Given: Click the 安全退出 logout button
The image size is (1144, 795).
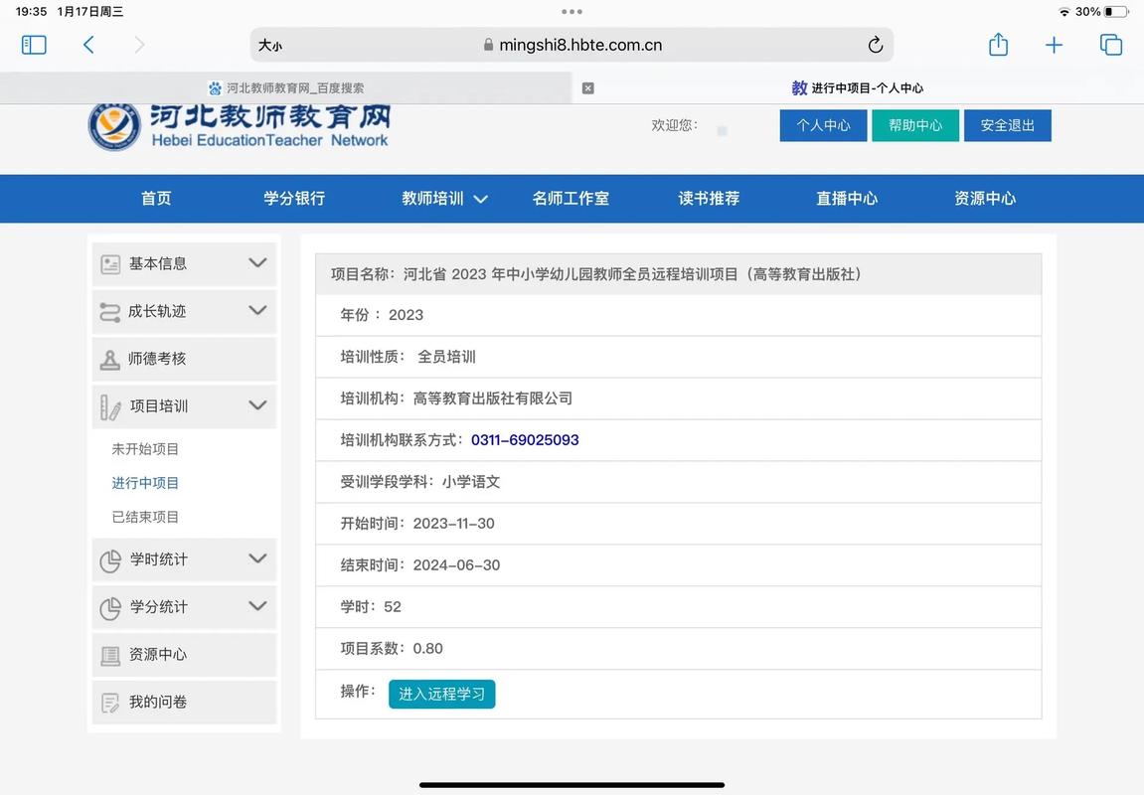Looking at the screenshot, I should point(1007,125).
